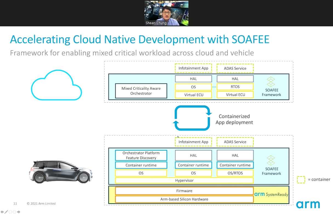Select Shean Chung's video thumbnail
Viewport: 333px width, 214px height.
click(x=166, y=13)
